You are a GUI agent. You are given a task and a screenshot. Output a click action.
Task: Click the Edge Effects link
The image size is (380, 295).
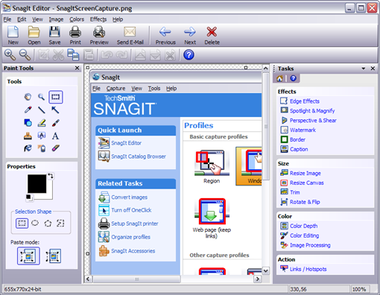[x=305, y=101]
